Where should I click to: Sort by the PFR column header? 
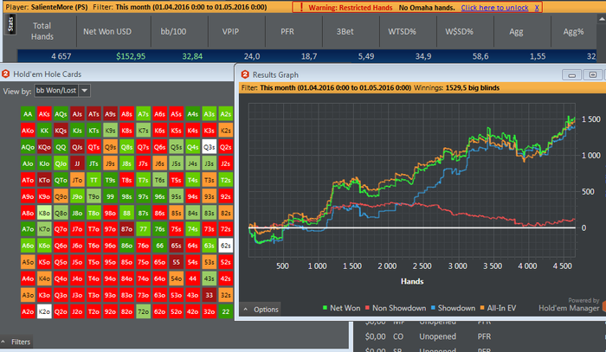287,32
